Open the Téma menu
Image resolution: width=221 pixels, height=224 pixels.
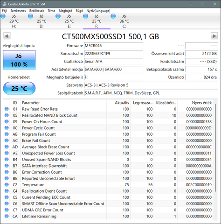(x=51, y=11)
